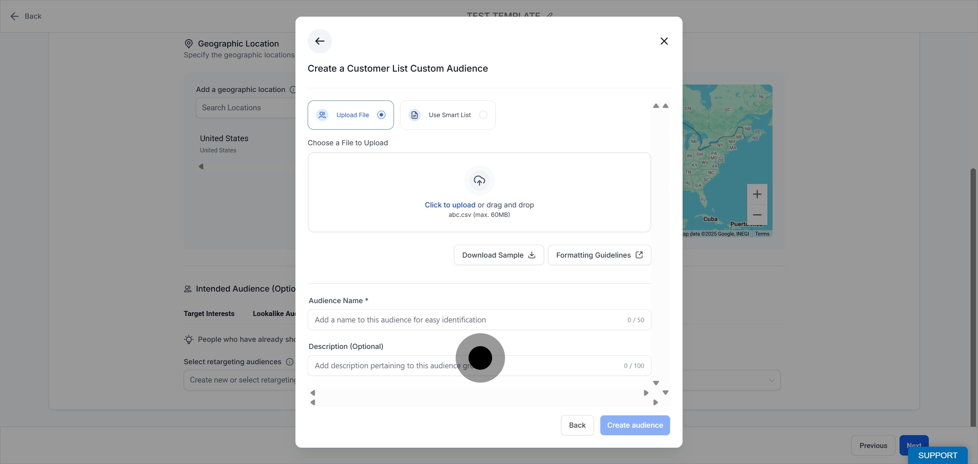The image size is (978, 464).
Task: Close the Customer List Custom Audience dialog
Action: 664,41
